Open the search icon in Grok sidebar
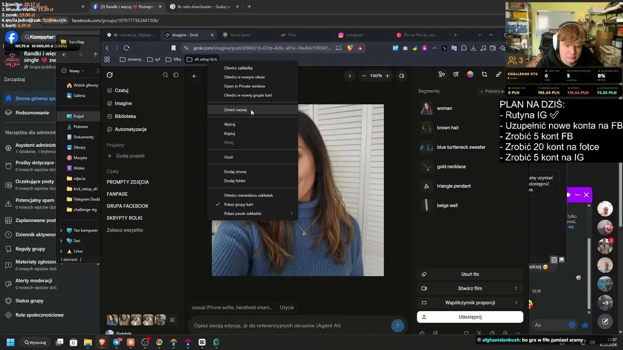This screenshot has height=350, width=623. 165,75
